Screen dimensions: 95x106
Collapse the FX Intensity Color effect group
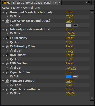3,47
